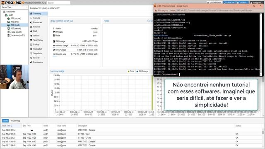Click the running-task monitor icon in End Time

(32, 130)
